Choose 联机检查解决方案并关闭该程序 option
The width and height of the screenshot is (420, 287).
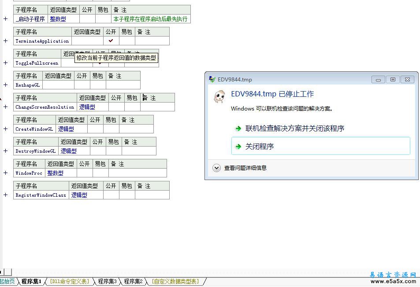(294, 129)
